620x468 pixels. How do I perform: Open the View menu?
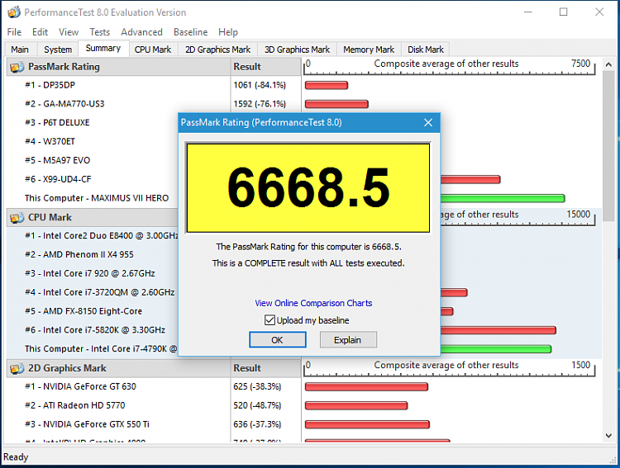(x=69, y=32)
